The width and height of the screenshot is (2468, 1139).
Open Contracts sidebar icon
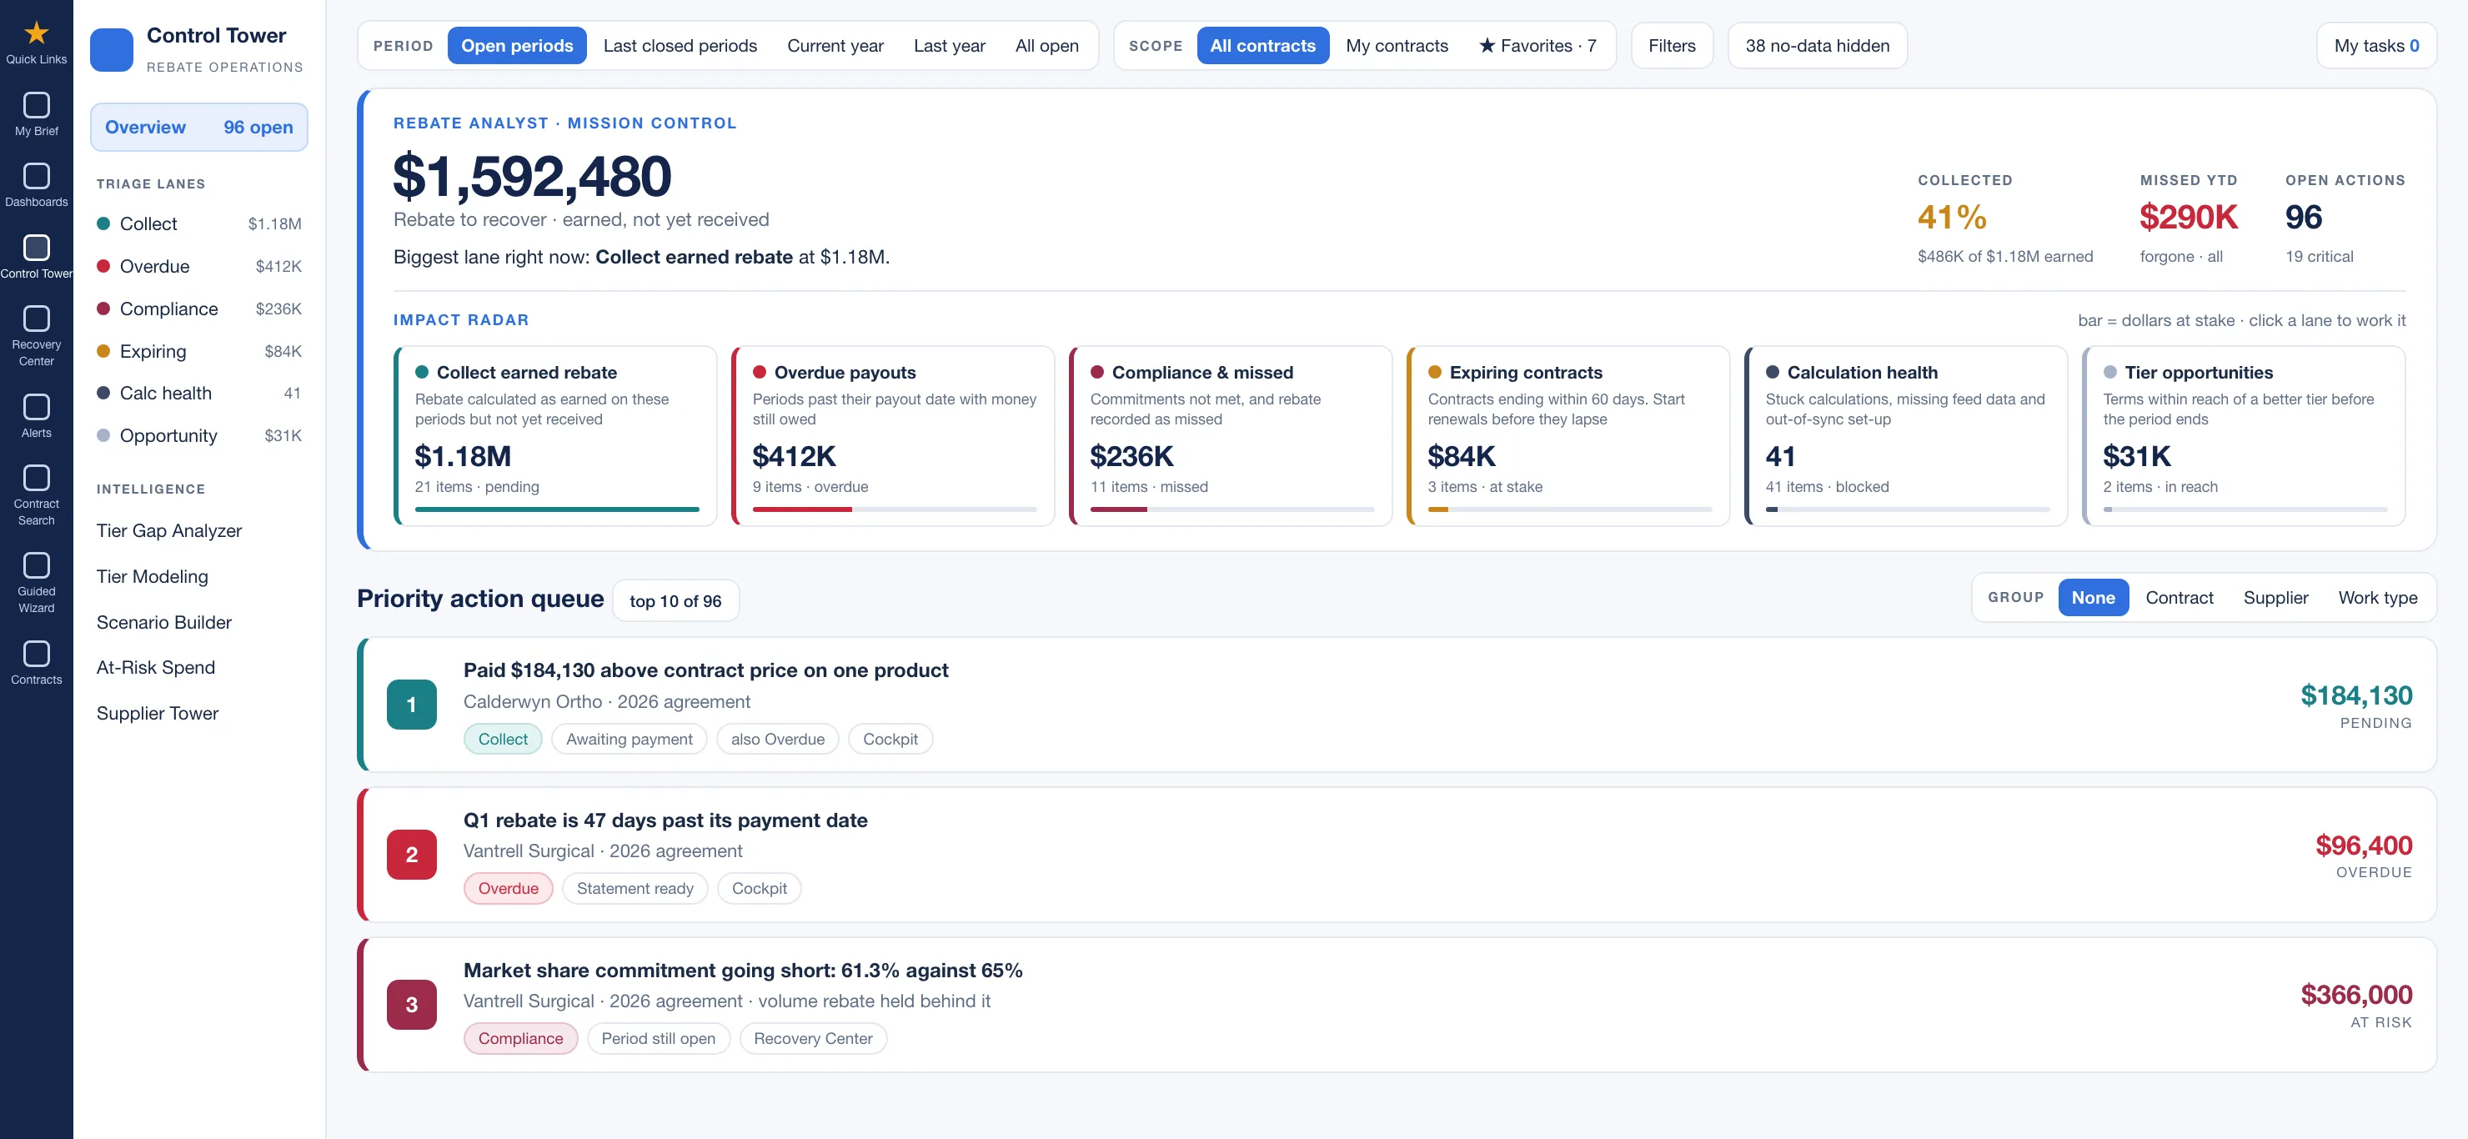(x=37, y=654)
